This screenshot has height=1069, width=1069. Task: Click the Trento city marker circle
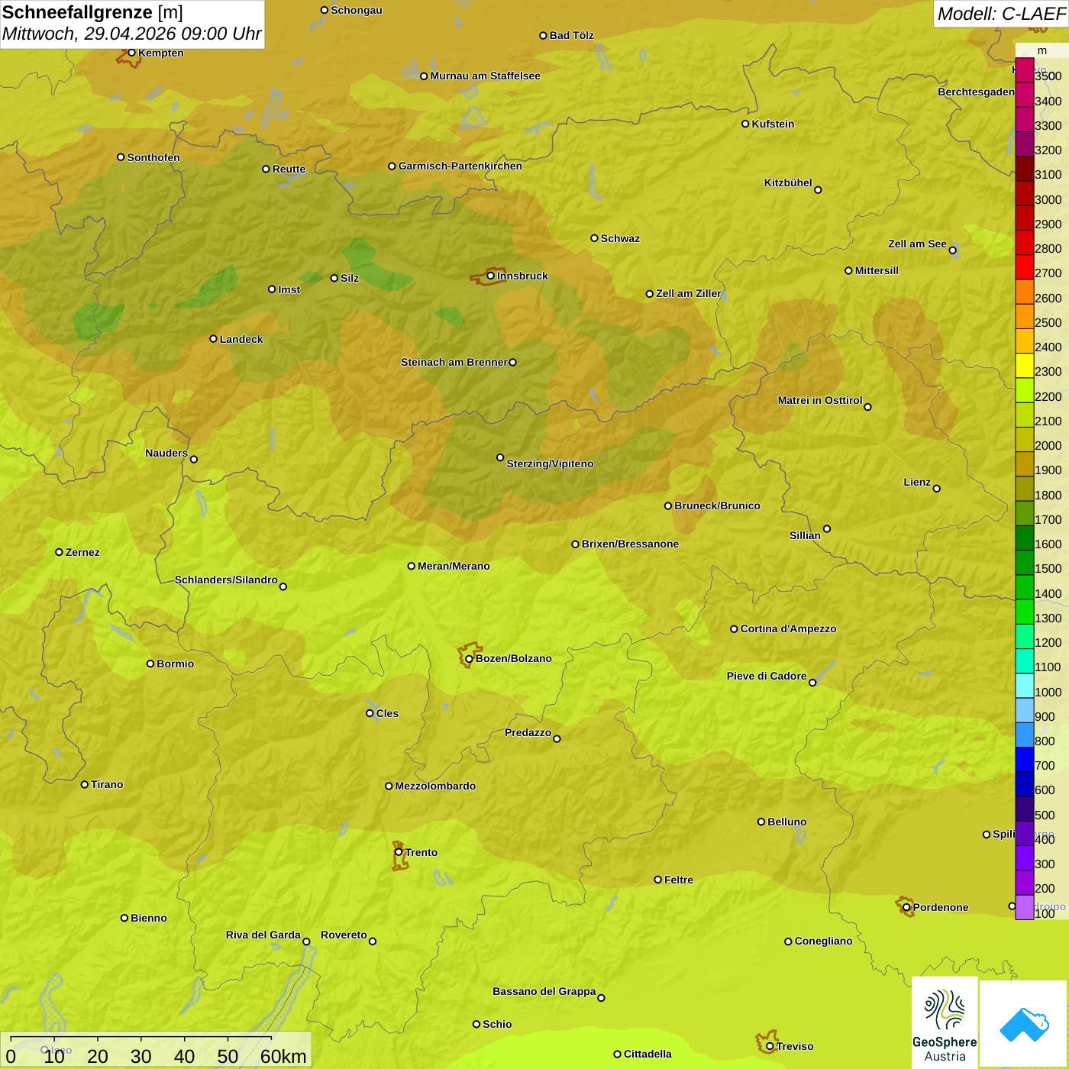click(399, 852)
